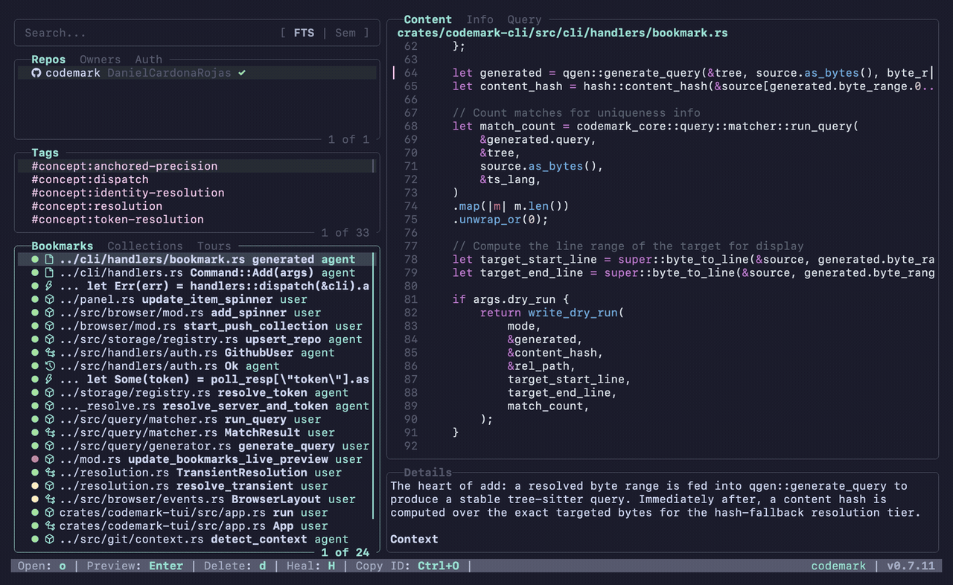Click the green checkmark after DanielCardonaRojas
953x585 pixels.
[x=242, y=73]
